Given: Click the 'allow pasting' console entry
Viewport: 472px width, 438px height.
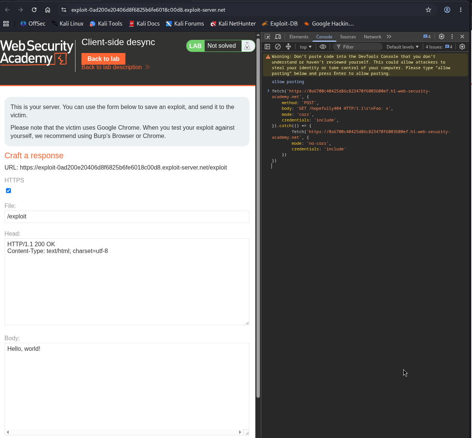Looking at the screenshot, I should (x=288, y=82).
